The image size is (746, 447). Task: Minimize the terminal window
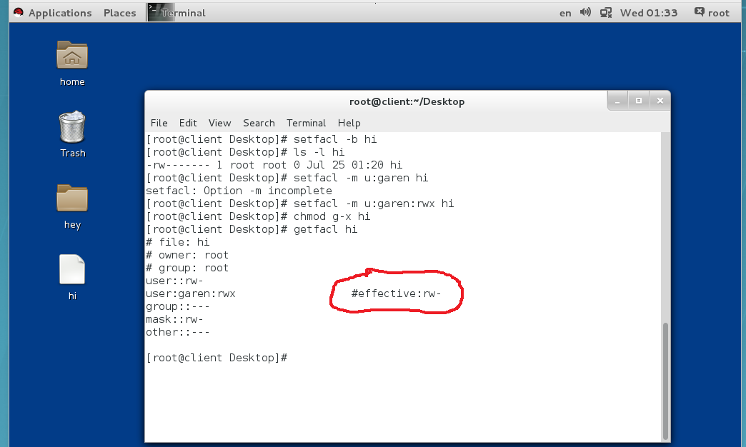[617, 101]
